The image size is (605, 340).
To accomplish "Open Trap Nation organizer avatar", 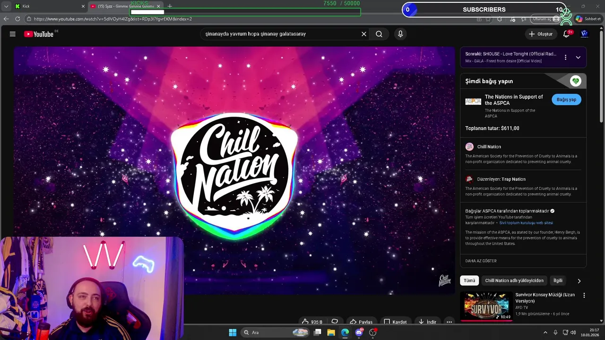I will [469, 179].
